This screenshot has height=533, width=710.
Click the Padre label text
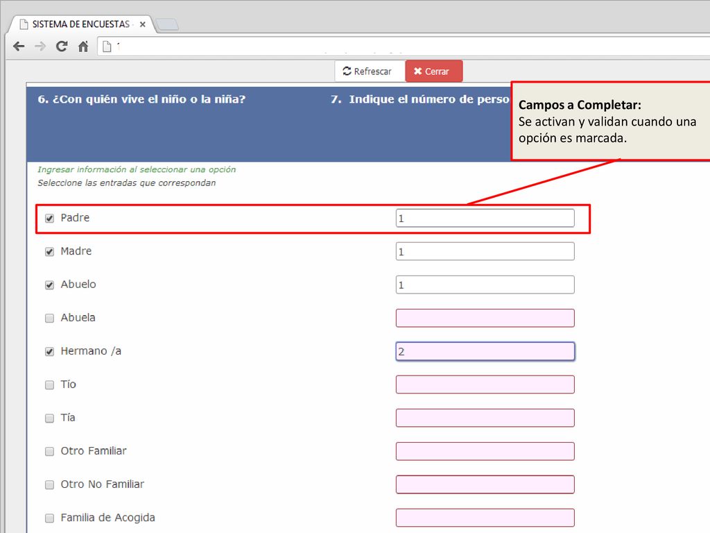[x=75, y=217]
